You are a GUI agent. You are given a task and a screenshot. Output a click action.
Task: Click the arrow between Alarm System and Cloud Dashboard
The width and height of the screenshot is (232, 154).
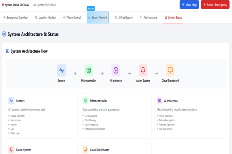coord(157,73)
